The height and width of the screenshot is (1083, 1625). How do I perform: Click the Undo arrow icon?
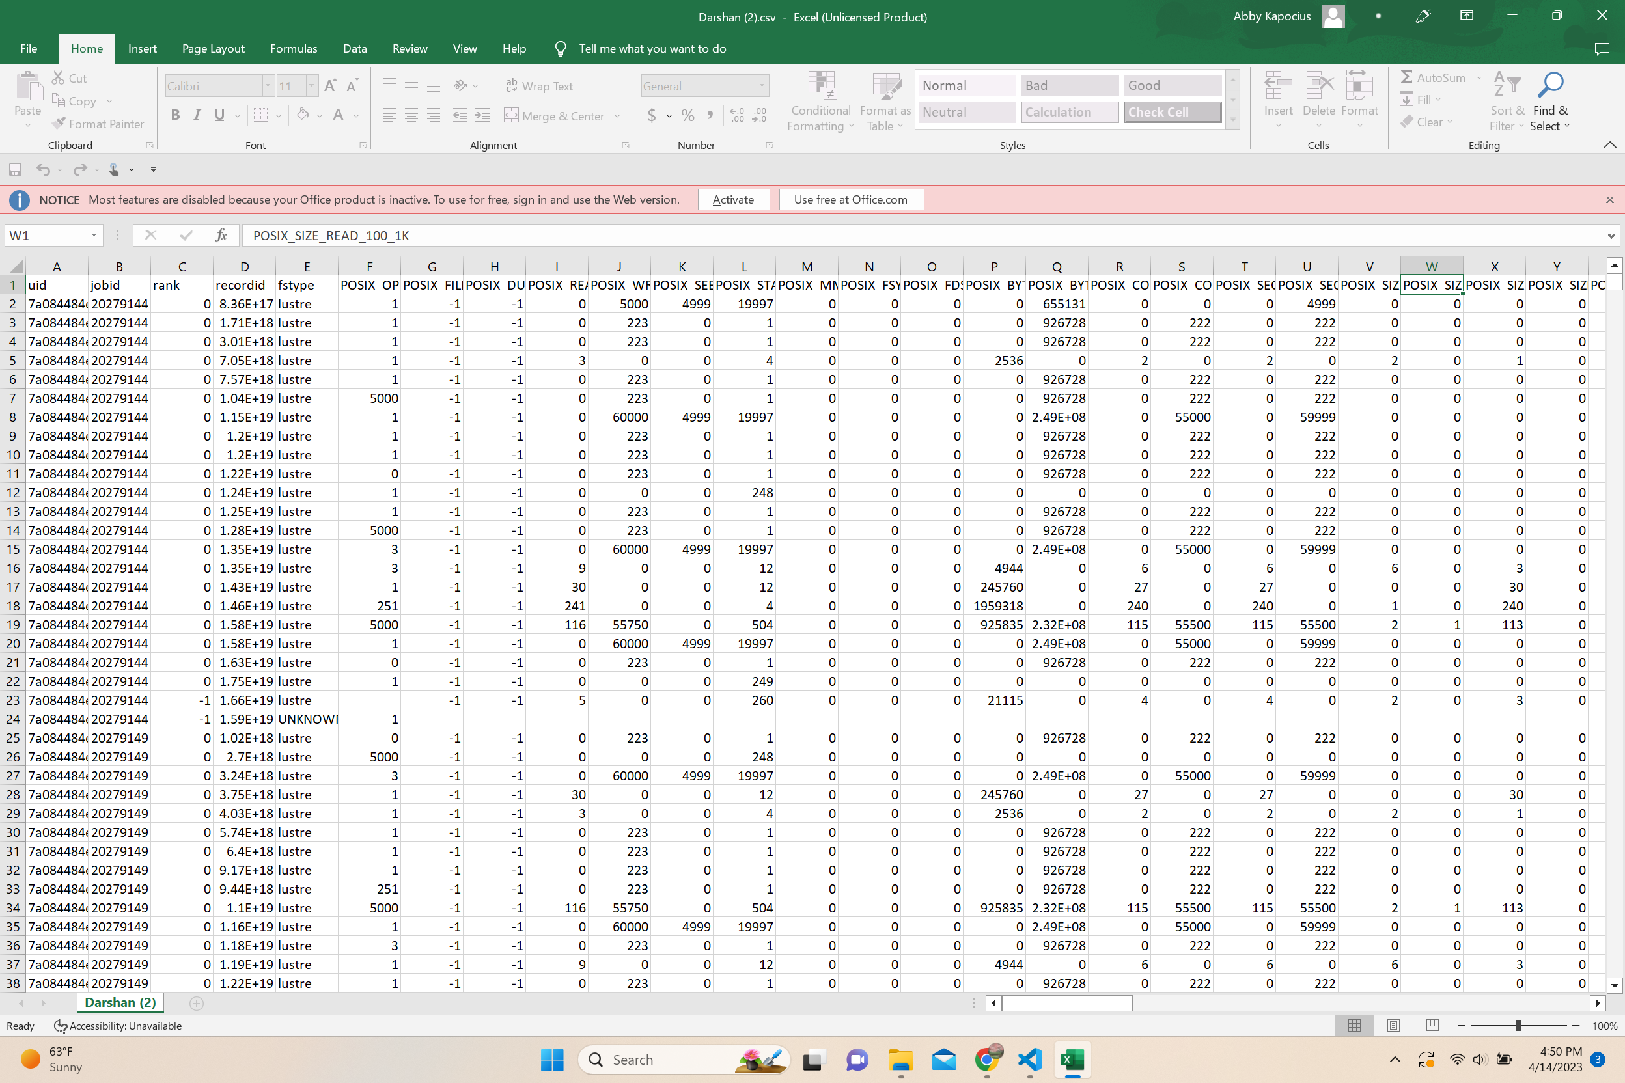(x=43, y=169)
